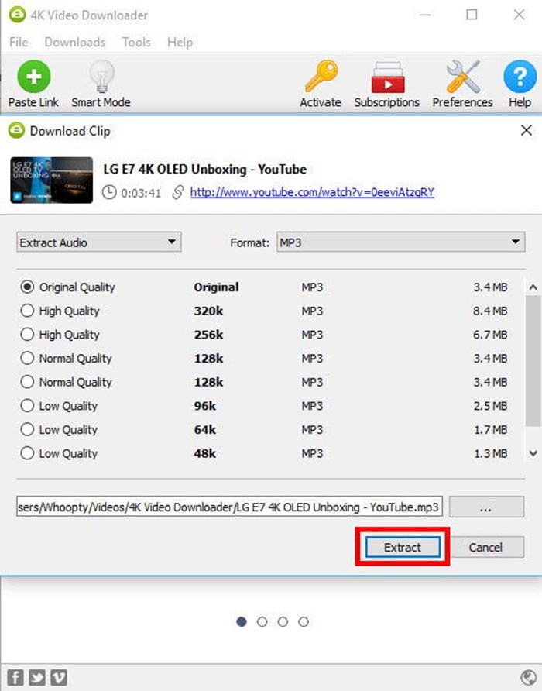Click the '6.7 MB' size value

490,335
